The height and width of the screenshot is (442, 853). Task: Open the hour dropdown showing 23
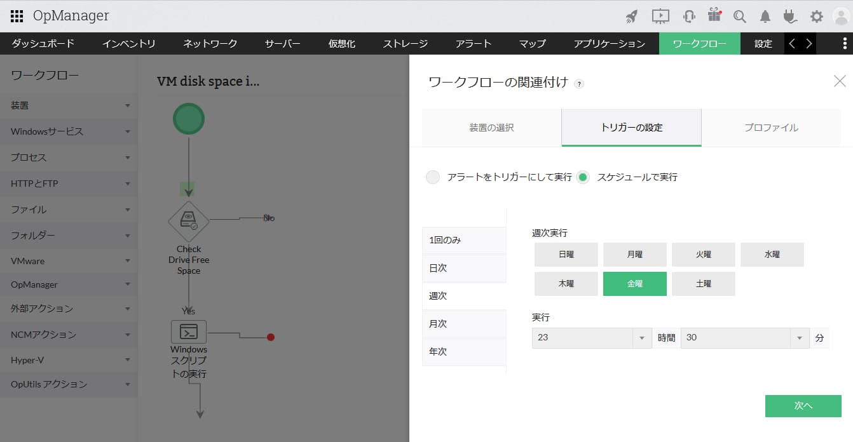(592, 338)
